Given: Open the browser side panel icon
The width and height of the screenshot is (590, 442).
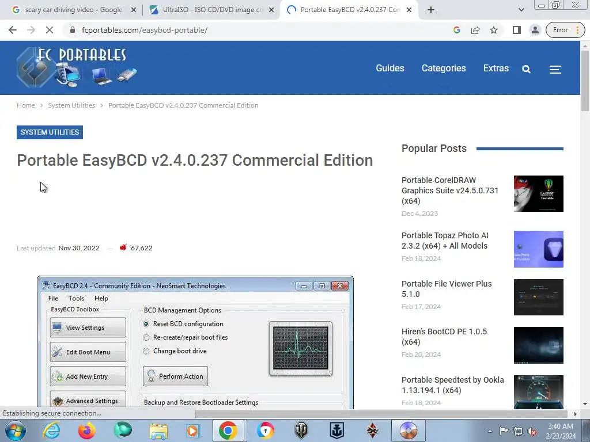Looking at the screenshot, I should coord(517,30).
